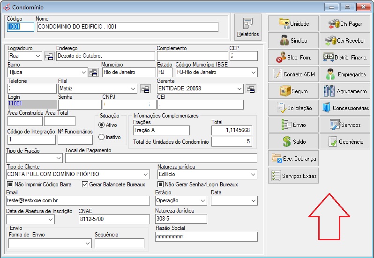Open Cts Pagar accounts payable
The image size is (374, 258).
pos(344,24)
